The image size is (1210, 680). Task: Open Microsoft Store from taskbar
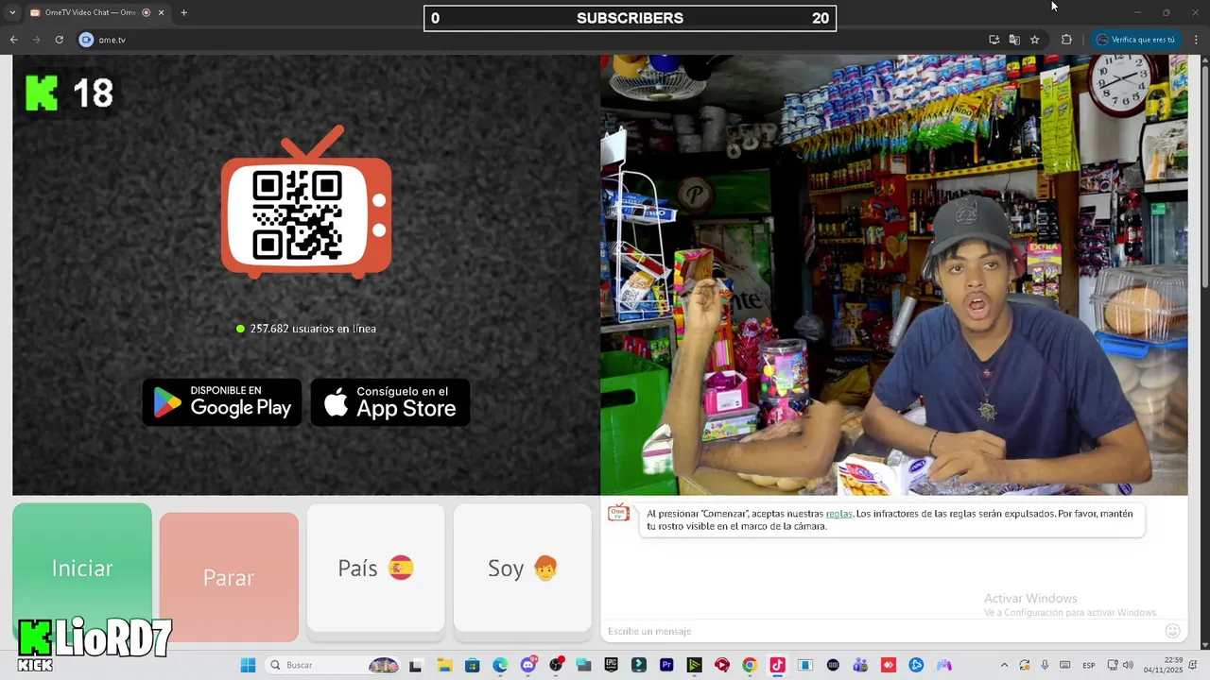[472, 665]
